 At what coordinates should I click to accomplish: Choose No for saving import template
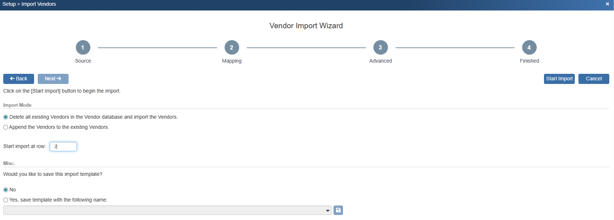click(x=6, y=190)
